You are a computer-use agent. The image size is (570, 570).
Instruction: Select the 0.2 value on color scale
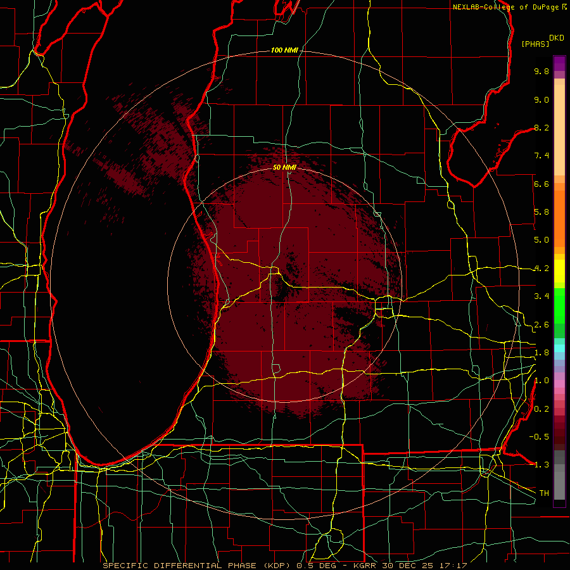(541, 409)
